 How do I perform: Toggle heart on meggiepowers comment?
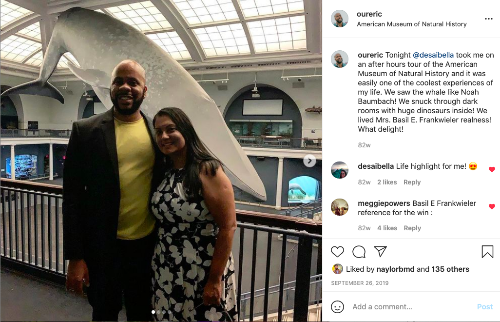(492, 206)
